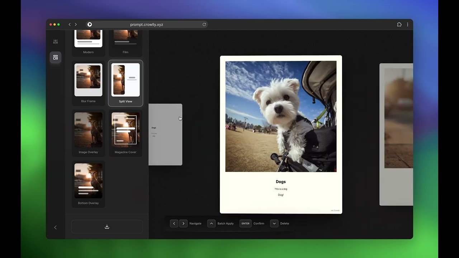The image size is (459, 258).
Task: Apply the Magazine Cover template
Action: point(126,133)
